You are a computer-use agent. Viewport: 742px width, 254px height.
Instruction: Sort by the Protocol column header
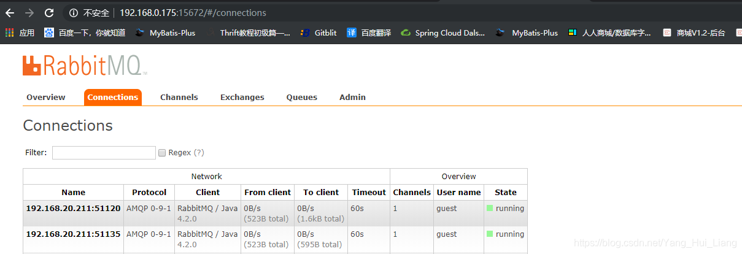[149, 192]
